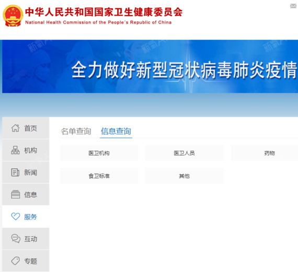This screenshot has height=272, width=298.
Task: Select the 信息查询 tab
Action: tap(116, 132)
